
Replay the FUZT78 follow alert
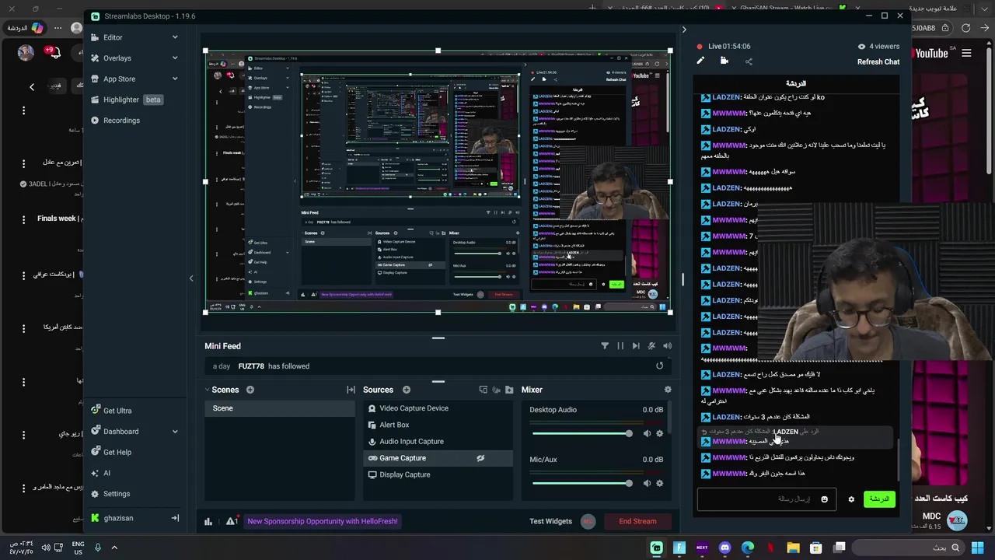click(x=660, y=366)
